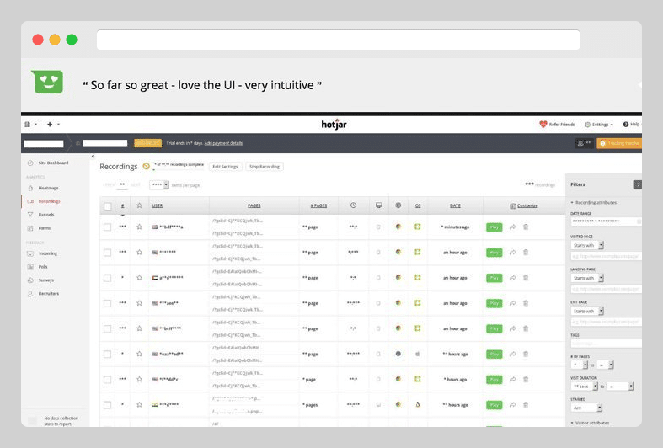Play the recording of **bdf****a
This screenshot has width=663, height=448.
pyautogui.click(x=494, y=227)
